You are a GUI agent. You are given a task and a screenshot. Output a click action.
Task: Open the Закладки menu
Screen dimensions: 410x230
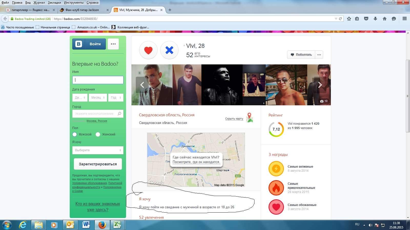[x=54, y=3]
